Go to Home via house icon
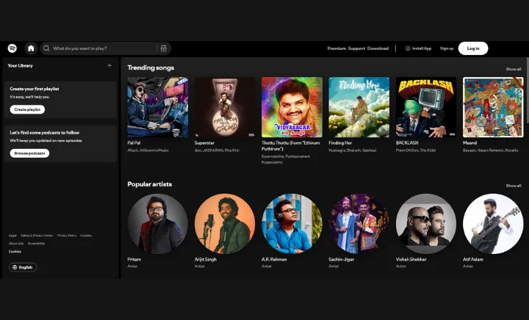Screen dimensions: 529x320 31,48
